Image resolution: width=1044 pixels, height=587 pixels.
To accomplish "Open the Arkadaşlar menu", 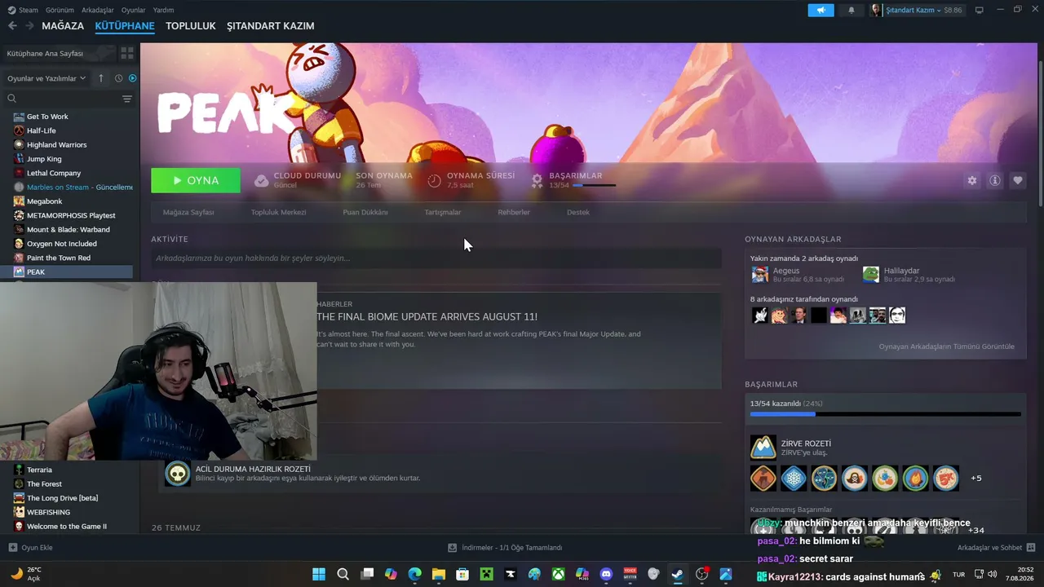I will pos(98,10).
